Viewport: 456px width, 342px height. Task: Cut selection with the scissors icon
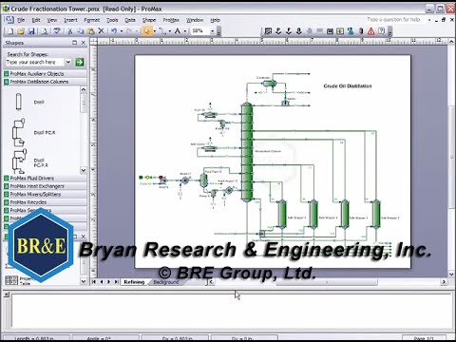[70, 31]
